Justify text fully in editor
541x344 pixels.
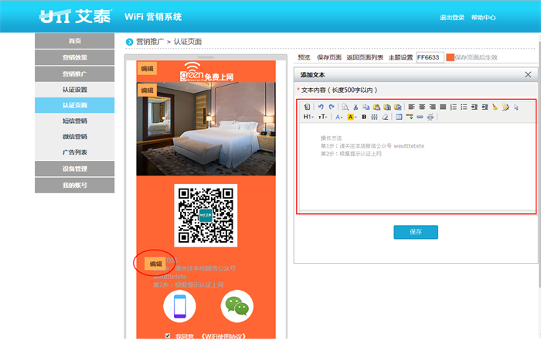[x=443, y=107]
